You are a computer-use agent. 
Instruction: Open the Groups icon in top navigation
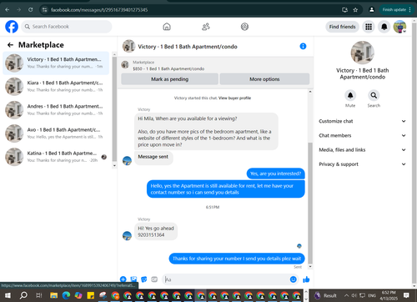coord(244,27)
